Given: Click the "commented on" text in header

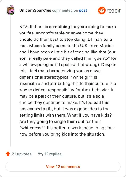Looking at the screenshot, I should click(65, 10).
